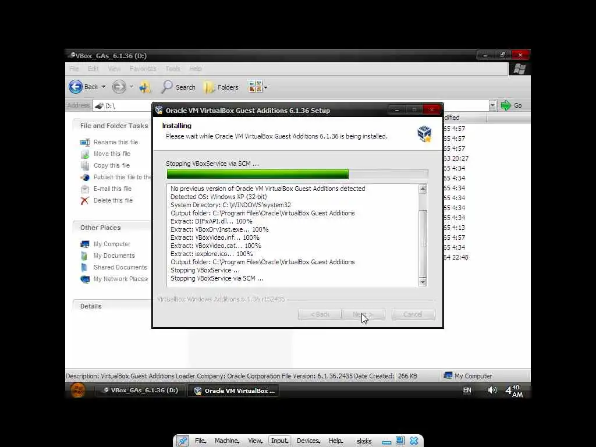Switch to VBox_GAs_6.1.36 (D:) taskbar button

click(x=140, y=391)
